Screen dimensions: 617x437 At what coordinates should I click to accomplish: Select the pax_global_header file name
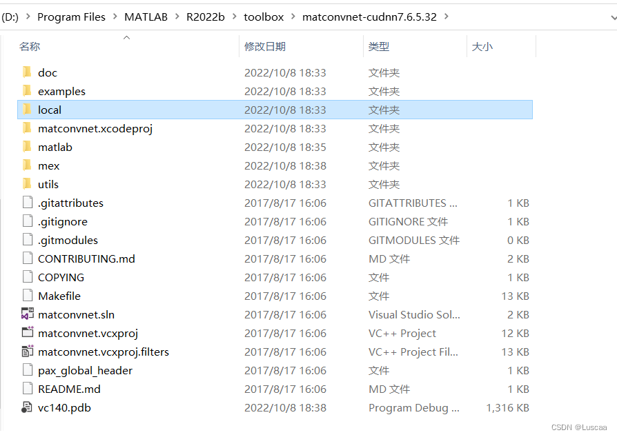click(x=86, y=371)
